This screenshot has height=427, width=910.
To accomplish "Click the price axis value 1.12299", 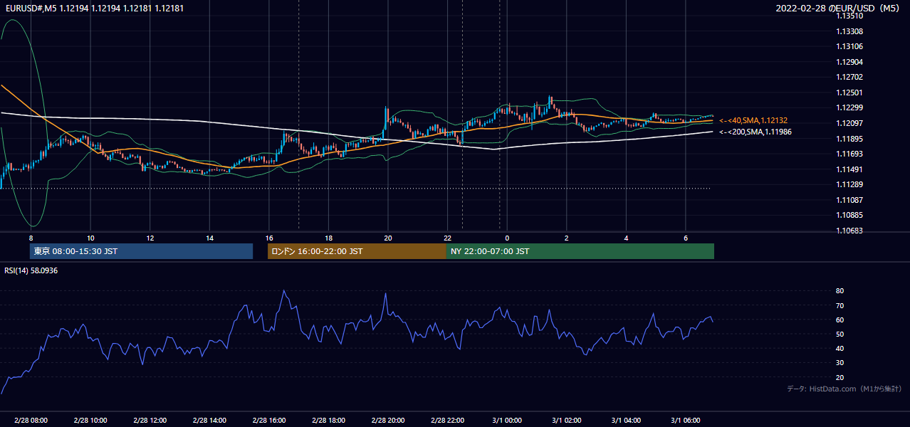I will [849, 107].
